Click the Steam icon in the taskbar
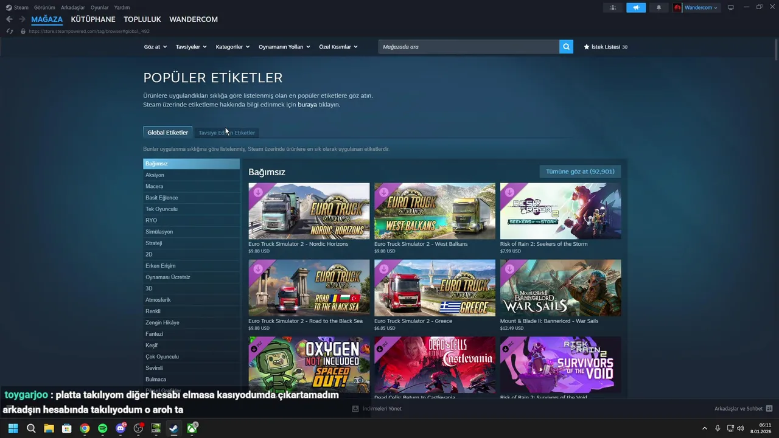Viewport: 779px width, 438px height. tap(173, 428)
